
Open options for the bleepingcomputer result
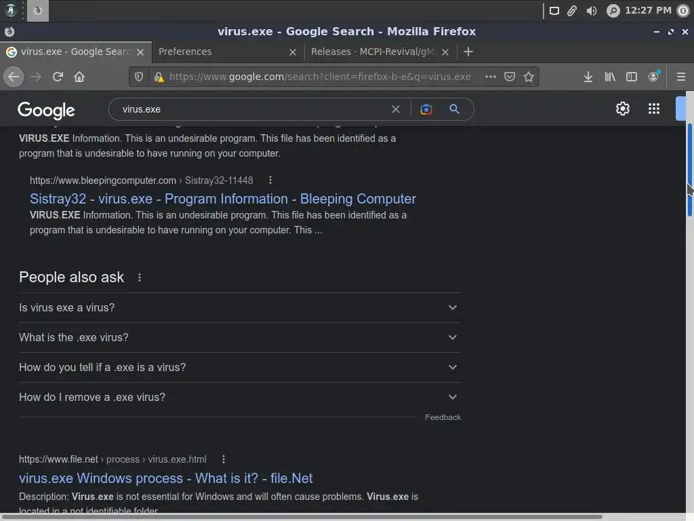click(x=270, y=180)
